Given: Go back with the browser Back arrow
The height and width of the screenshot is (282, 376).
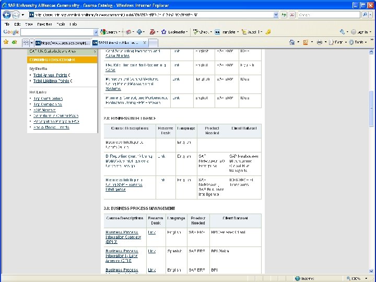Looking at the screenshot, I should [x=6, y=15].
